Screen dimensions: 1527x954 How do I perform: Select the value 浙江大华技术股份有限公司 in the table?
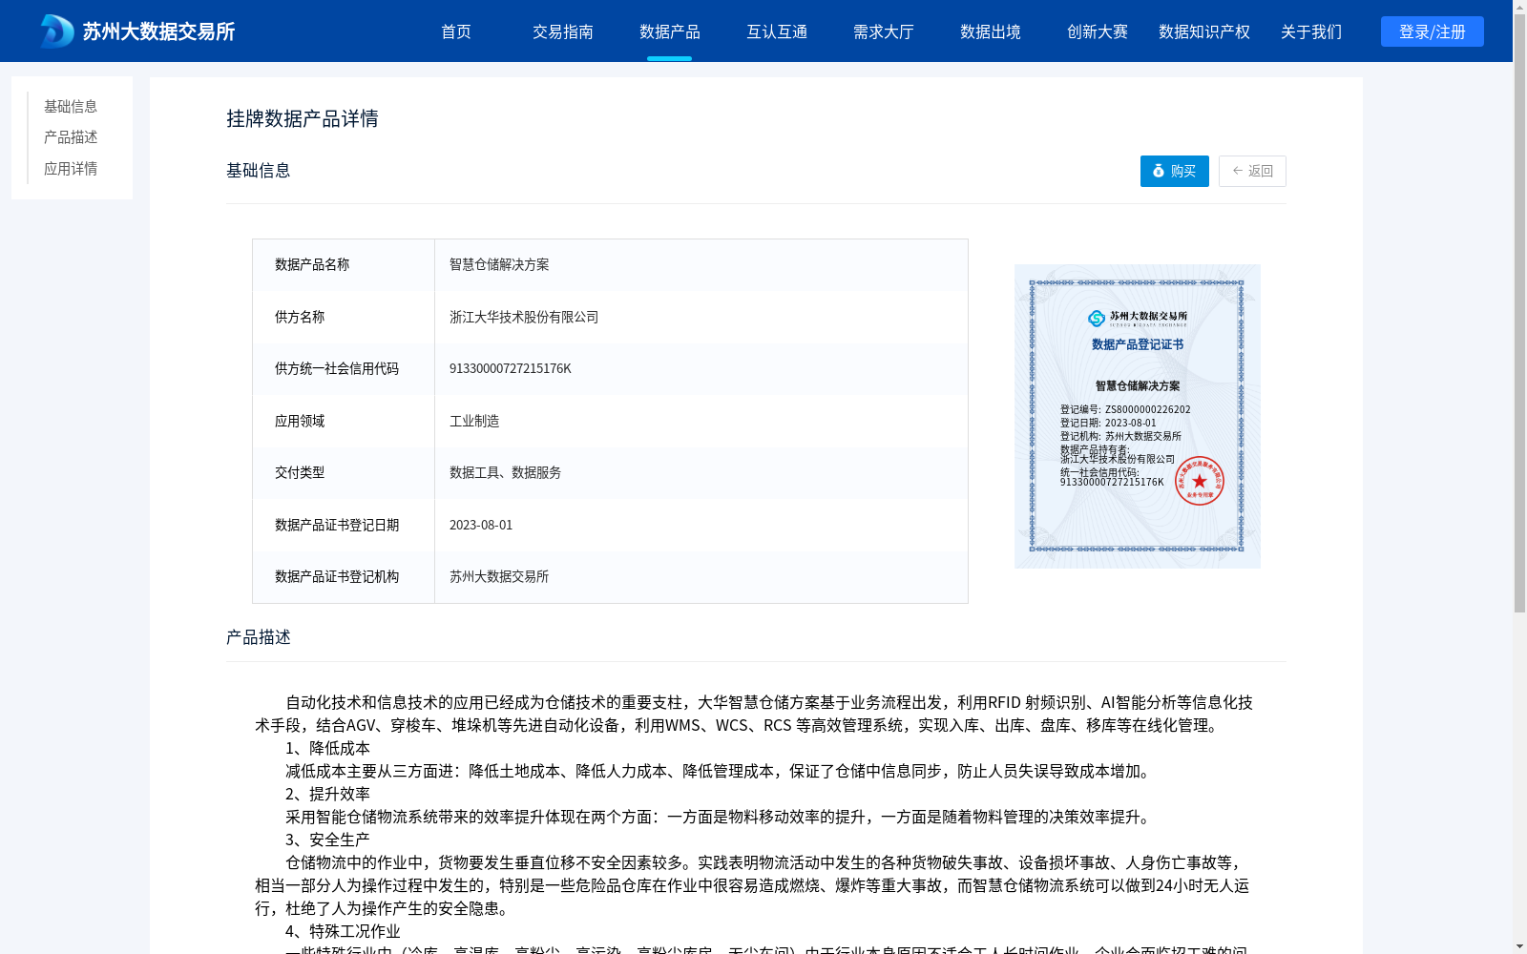coord(524,317)
